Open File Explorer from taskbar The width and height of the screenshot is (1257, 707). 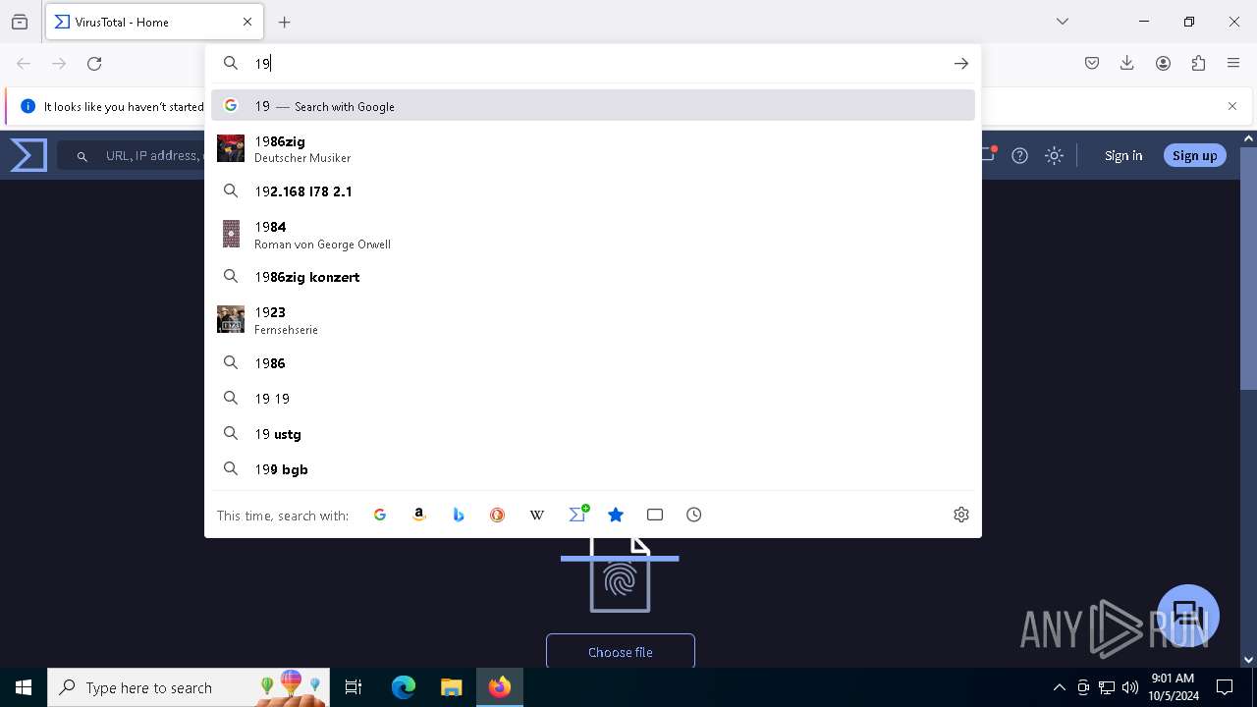point(451,687)
